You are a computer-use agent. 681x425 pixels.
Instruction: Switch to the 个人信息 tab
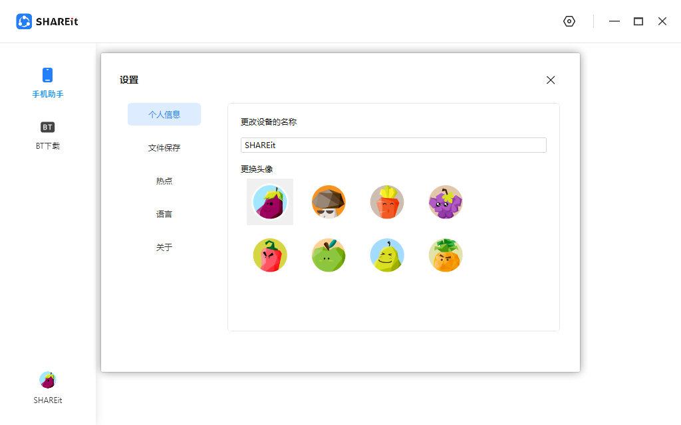(x=164, y=114)
